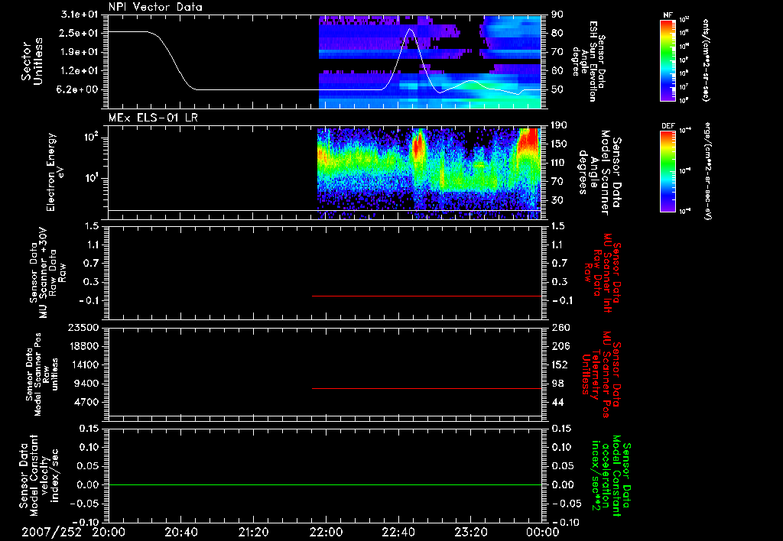Viewport: 783px width, 541px height.
Task: Click the '22:40' time axis label
Action: (398, 532)
